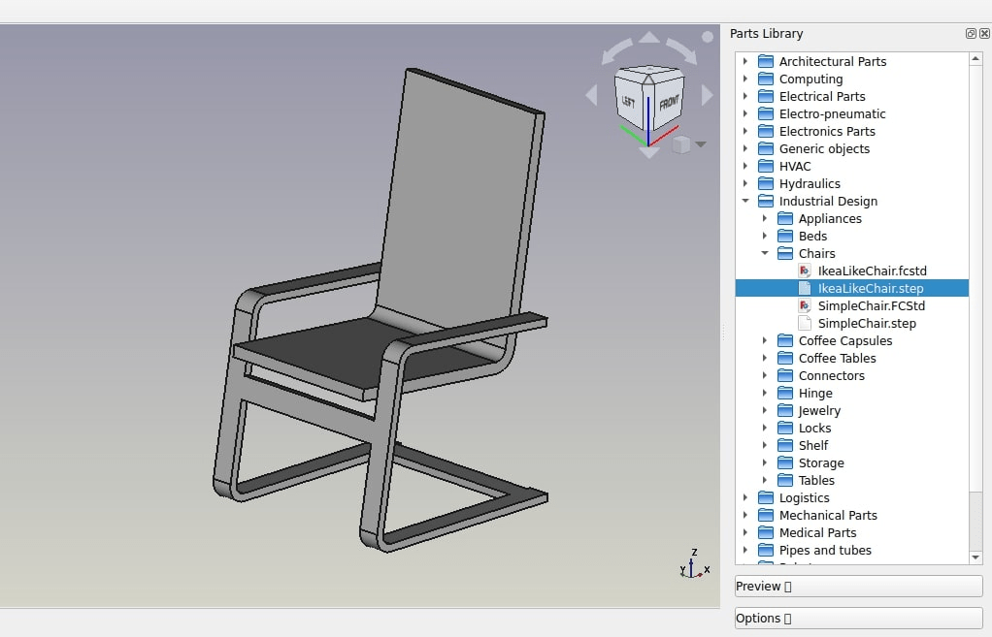Screen dimensions: 992x637
Task: Click the circular sync button beside the navigation cube
Action: (707, 37)
